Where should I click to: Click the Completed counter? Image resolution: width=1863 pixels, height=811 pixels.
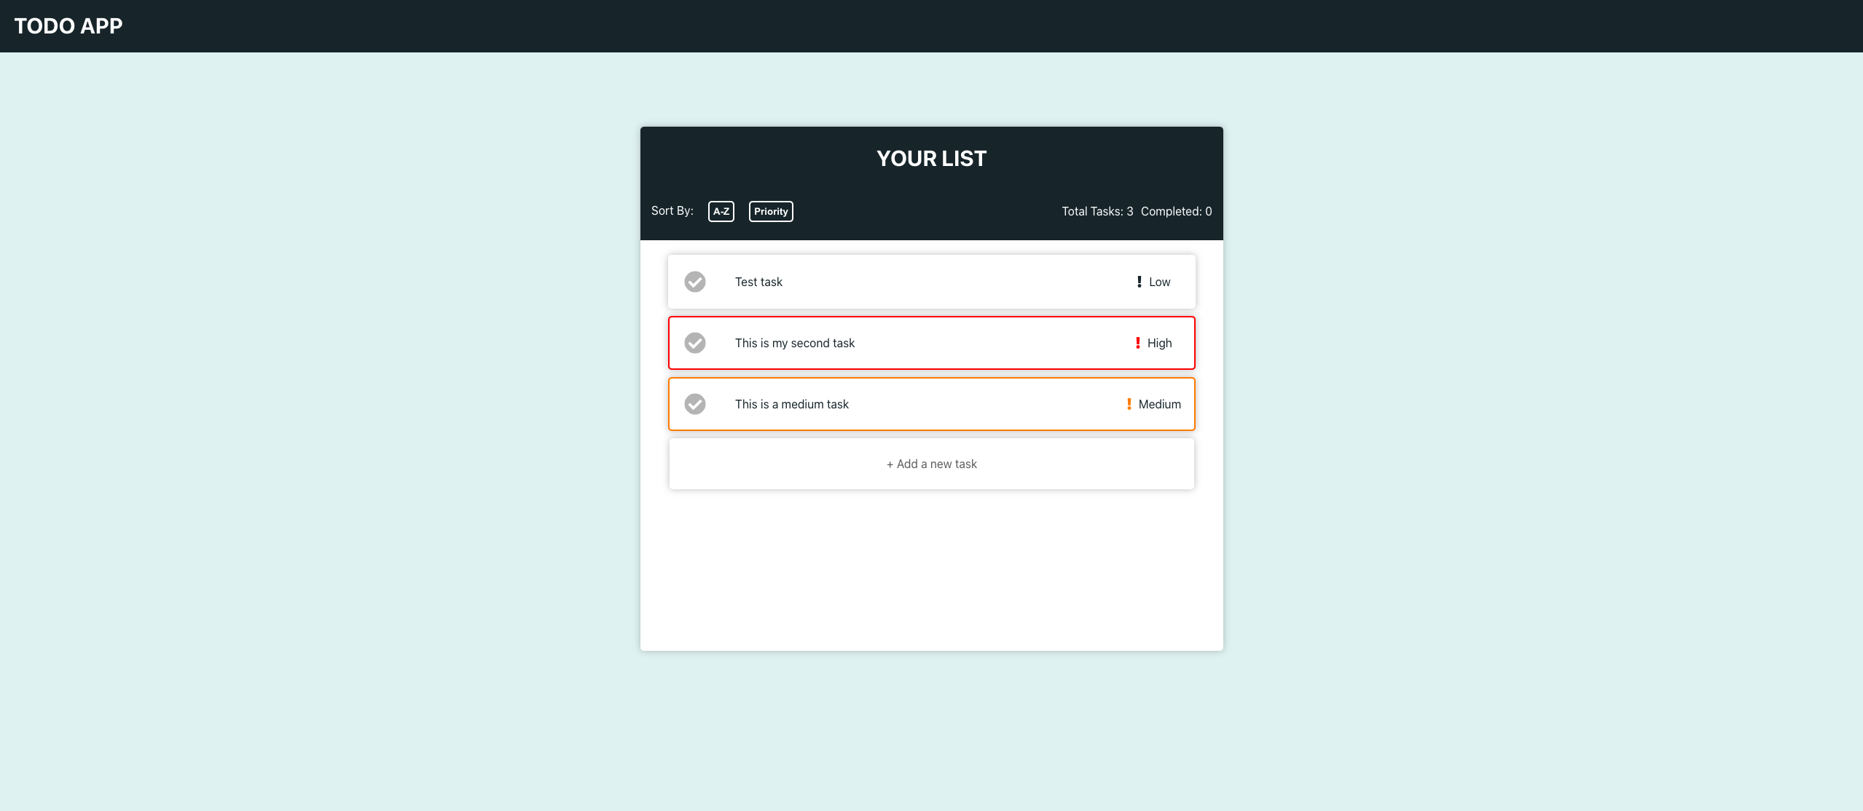click(1176, 211)
